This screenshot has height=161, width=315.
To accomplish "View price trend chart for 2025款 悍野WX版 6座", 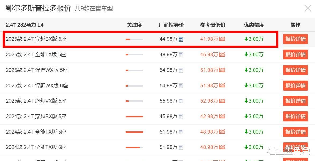I will (222, 85).
